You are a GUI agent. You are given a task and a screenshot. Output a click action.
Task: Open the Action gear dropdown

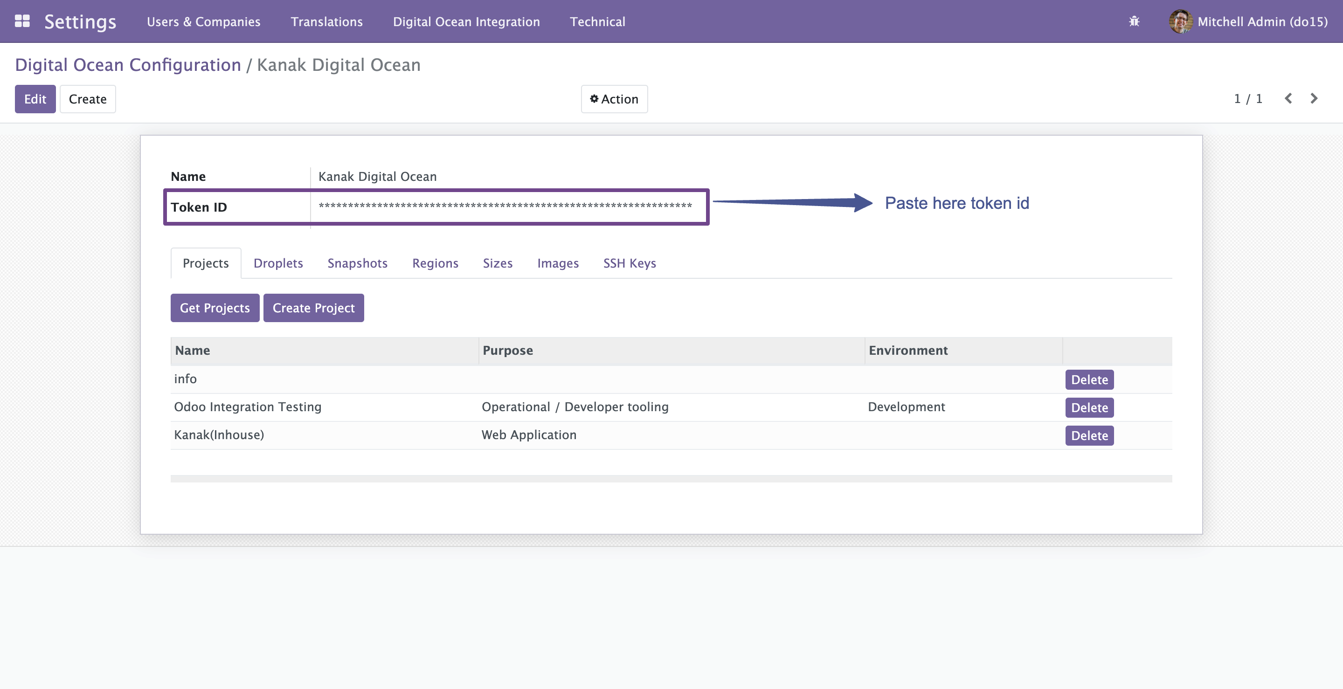[x=614, y=99]
